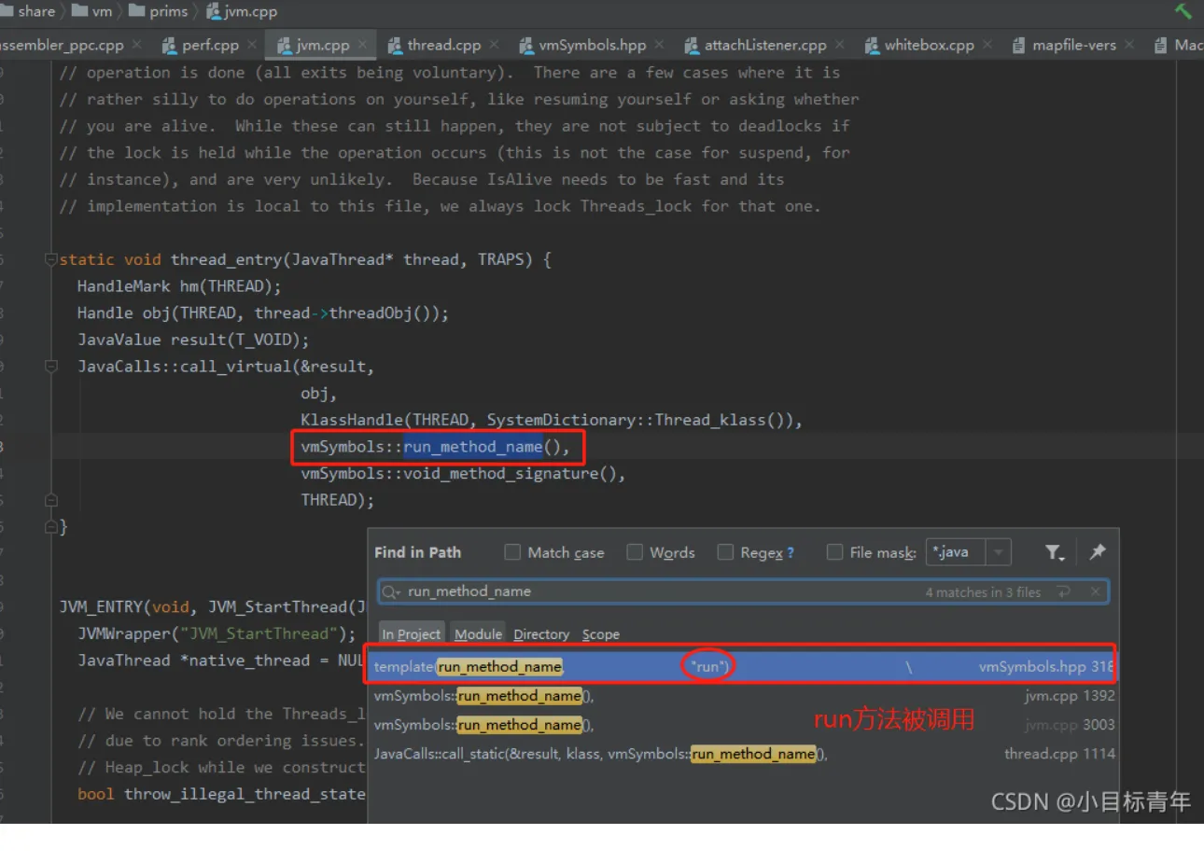Click the JVMWrapper("JVM_StartThread") line
This screenshot has width=1204, height=862.
pyautogui.click(x=217, y=633)
